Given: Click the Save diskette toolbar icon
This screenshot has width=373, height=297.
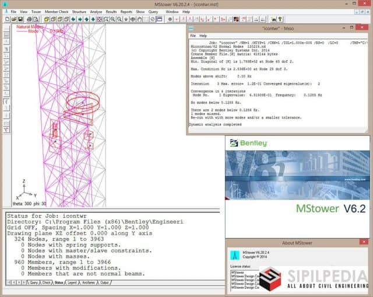Looking at the screenshot, I should click(19, 19).
